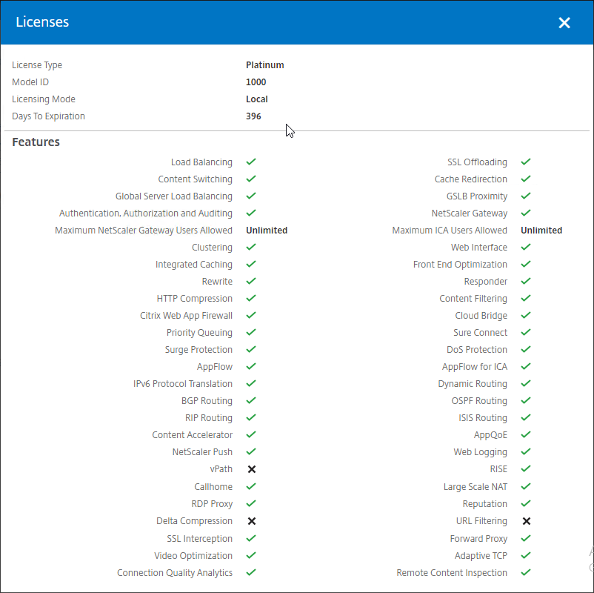Click the Priority Queuing label

coord(199,333)
